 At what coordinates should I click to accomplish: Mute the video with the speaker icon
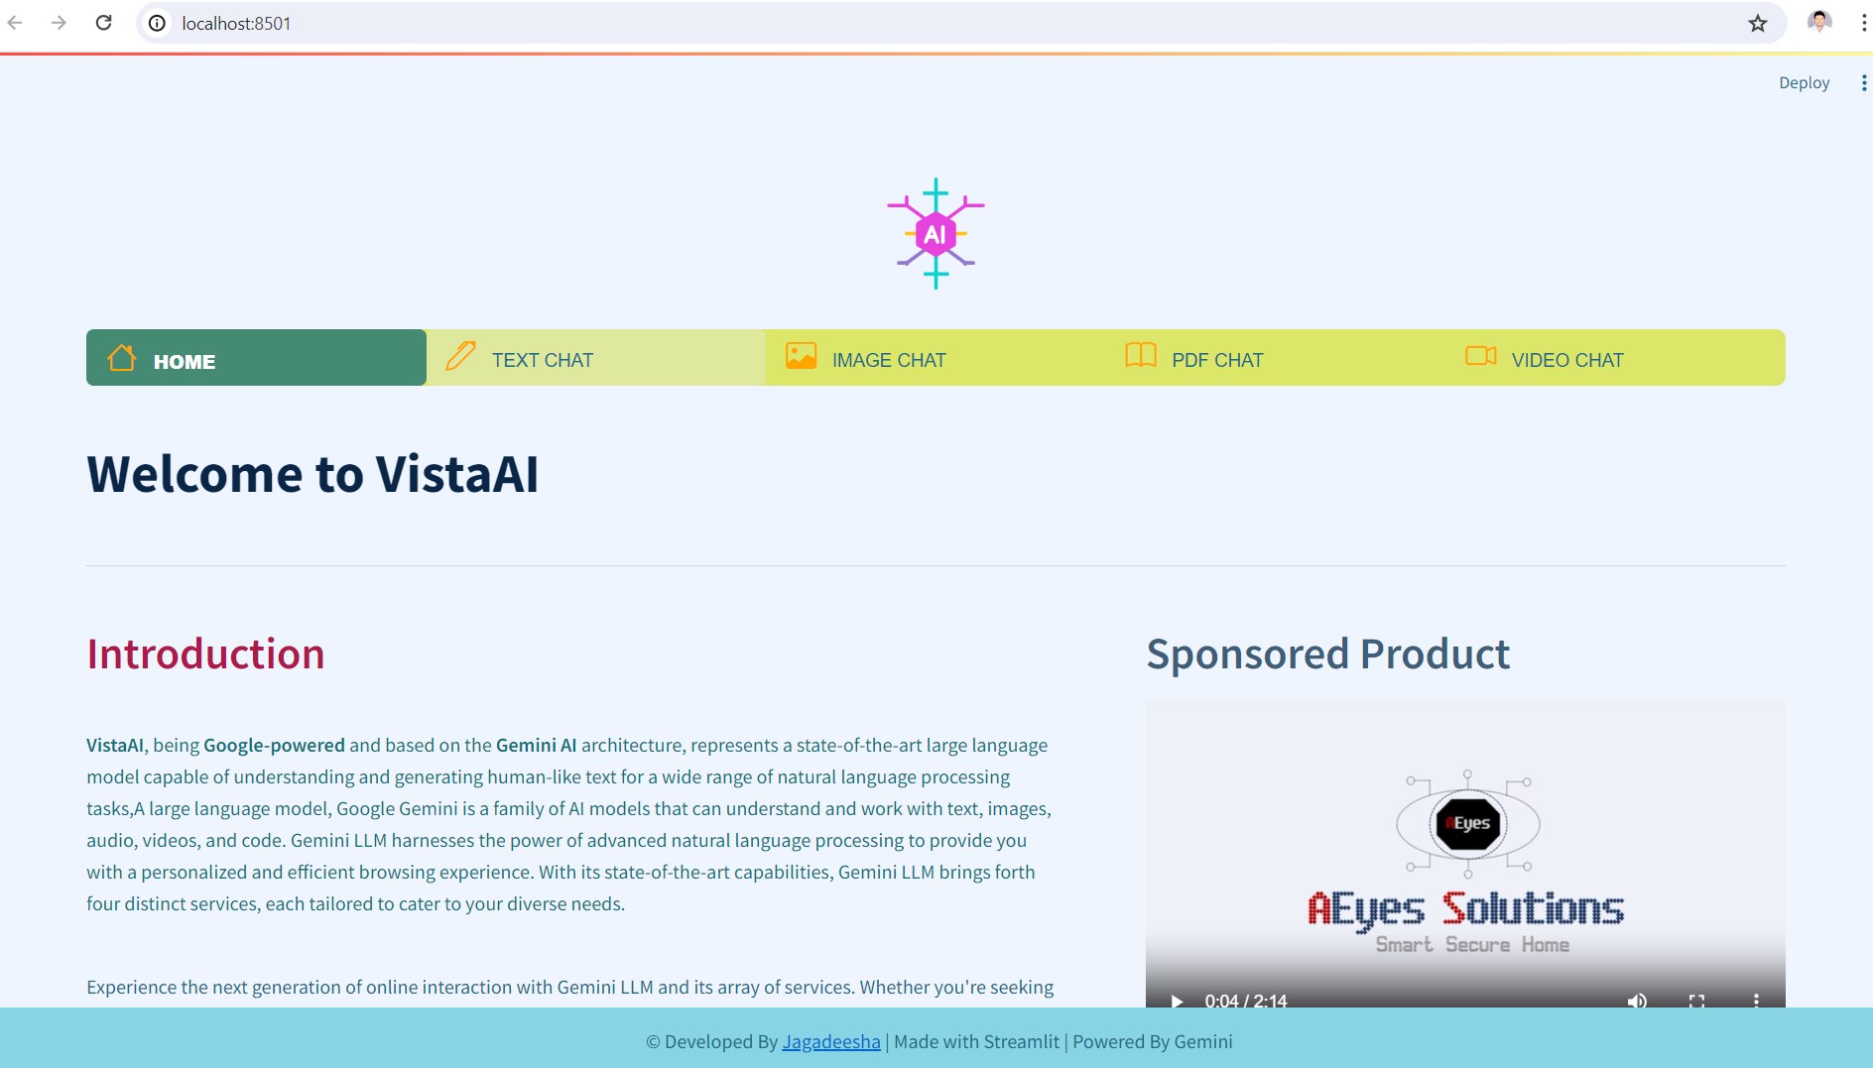1637,1001
